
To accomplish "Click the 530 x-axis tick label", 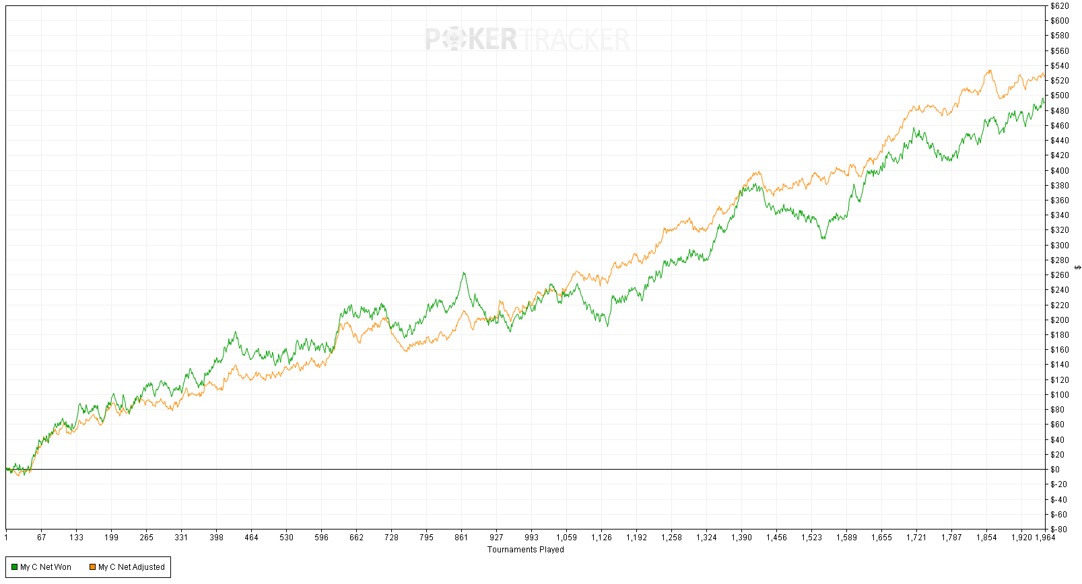I will [x=287, y=538].
